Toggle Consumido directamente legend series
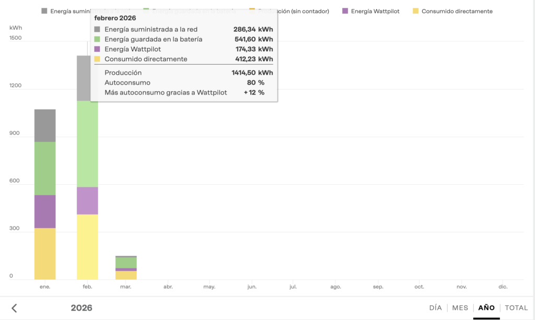 pos(457,11)
